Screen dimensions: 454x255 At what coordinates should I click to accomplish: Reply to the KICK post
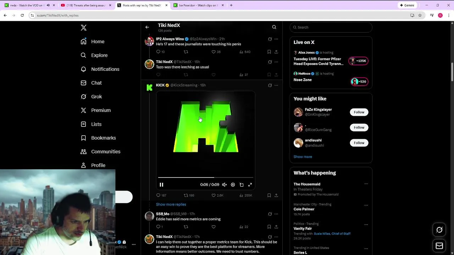(161, 195)
